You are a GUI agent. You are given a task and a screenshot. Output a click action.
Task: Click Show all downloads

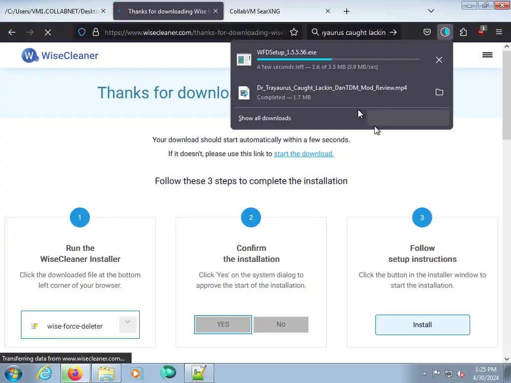click(264, 118)
